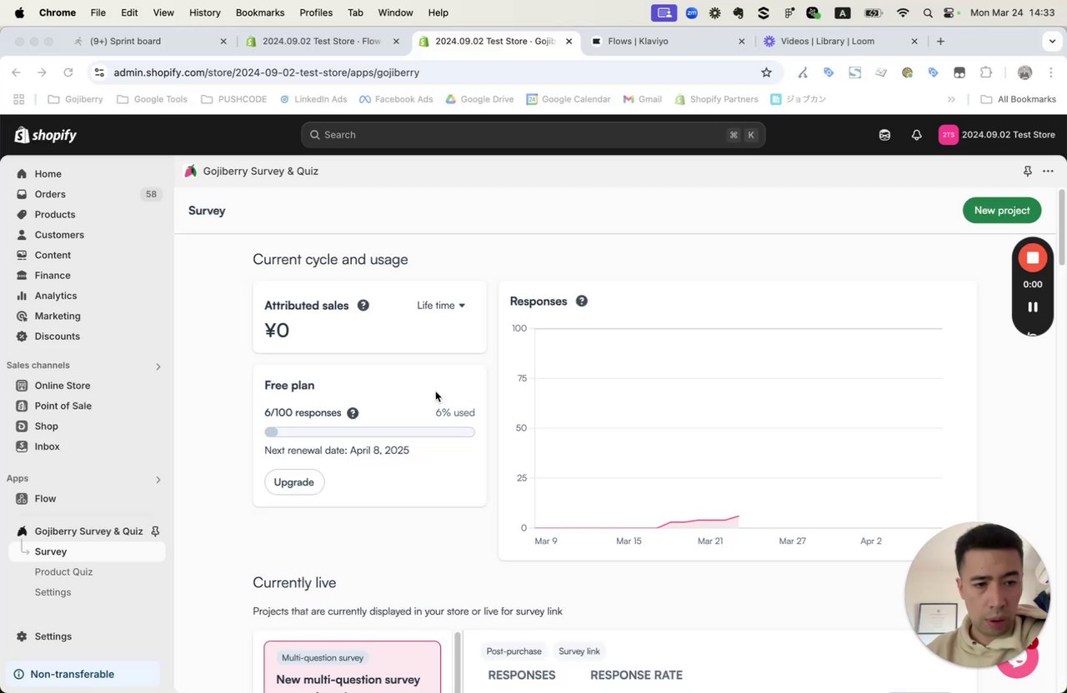Viewport: 1067px width, 693px height.
Task: Open the Gmail bookmark
Action: coord(642,99)
